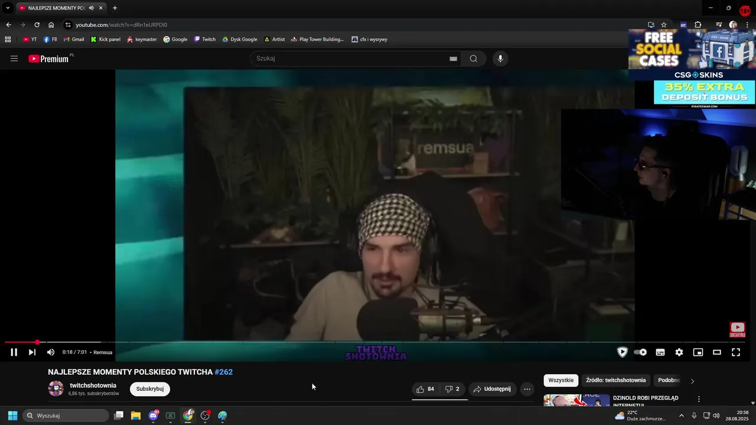Go back in browser history

8,25
